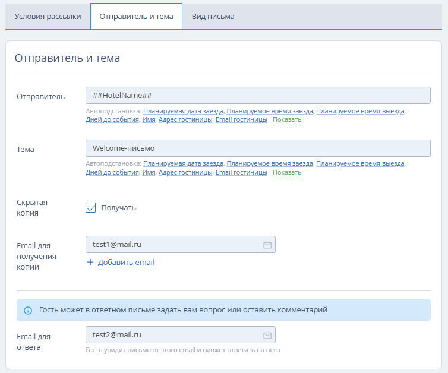The width and height of the screenshot is (448, 373).
Task: Insert "Планируемая дата заезда" into sender field
Action: (x=183, y=111)
